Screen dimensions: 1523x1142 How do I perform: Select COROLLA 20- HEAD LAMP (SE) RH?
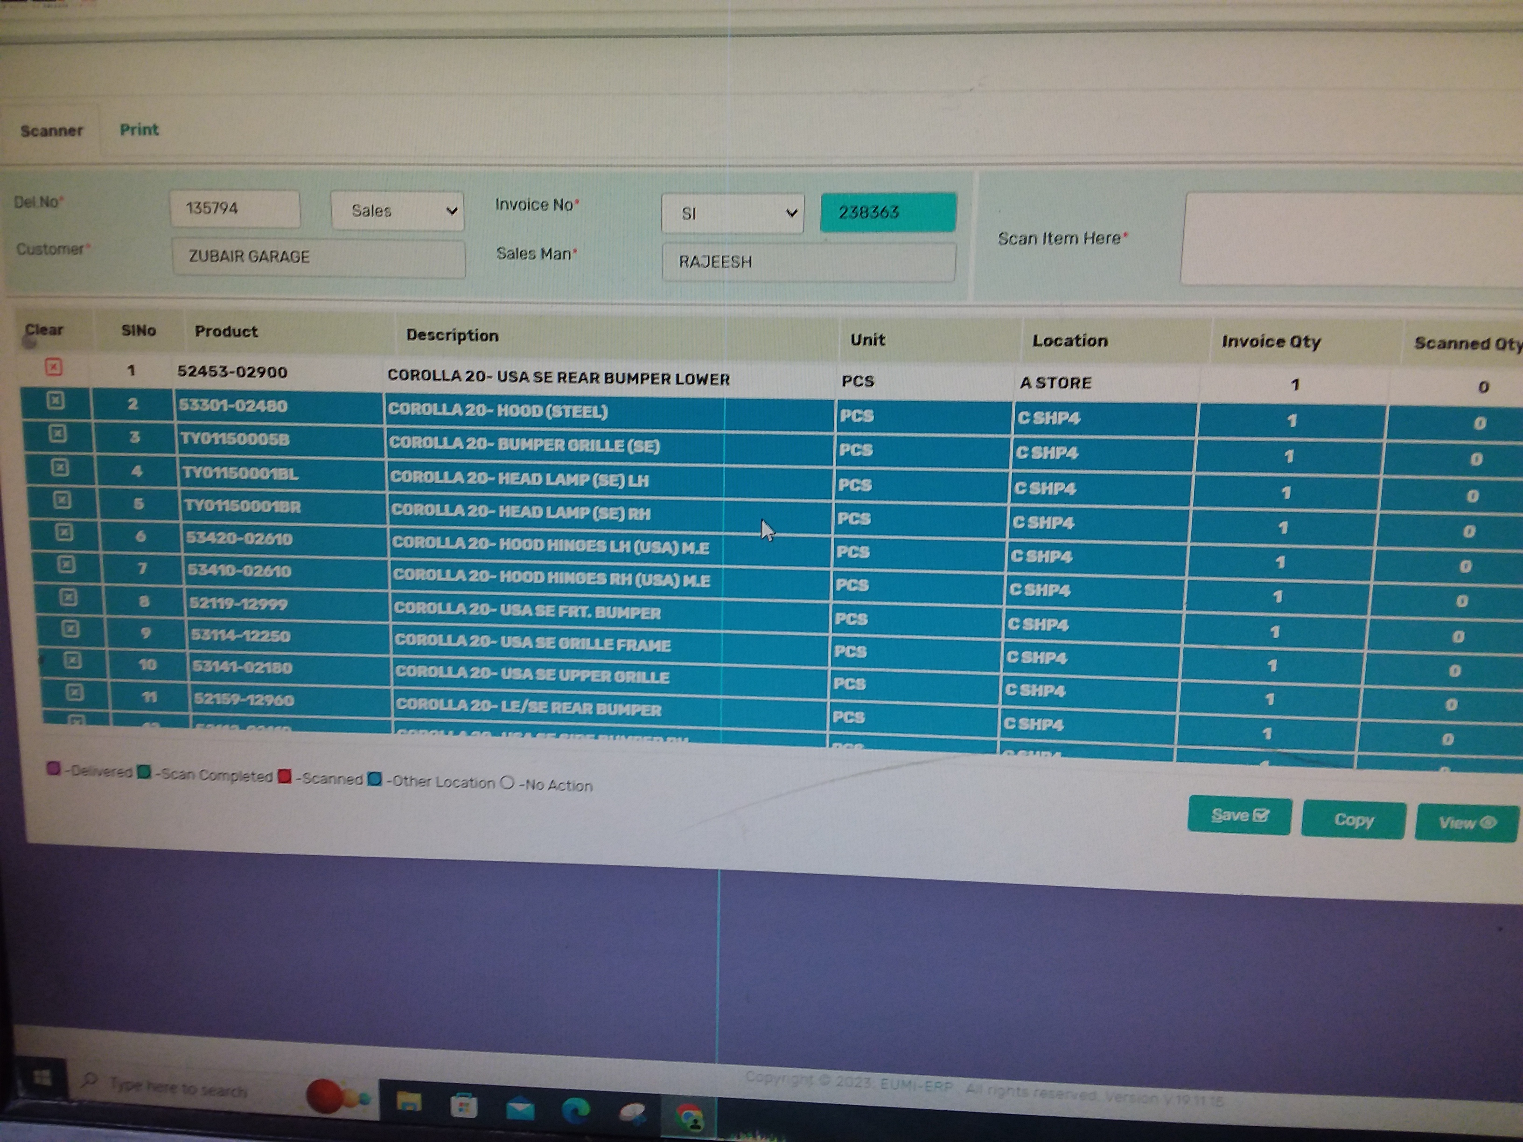(521, 512)
